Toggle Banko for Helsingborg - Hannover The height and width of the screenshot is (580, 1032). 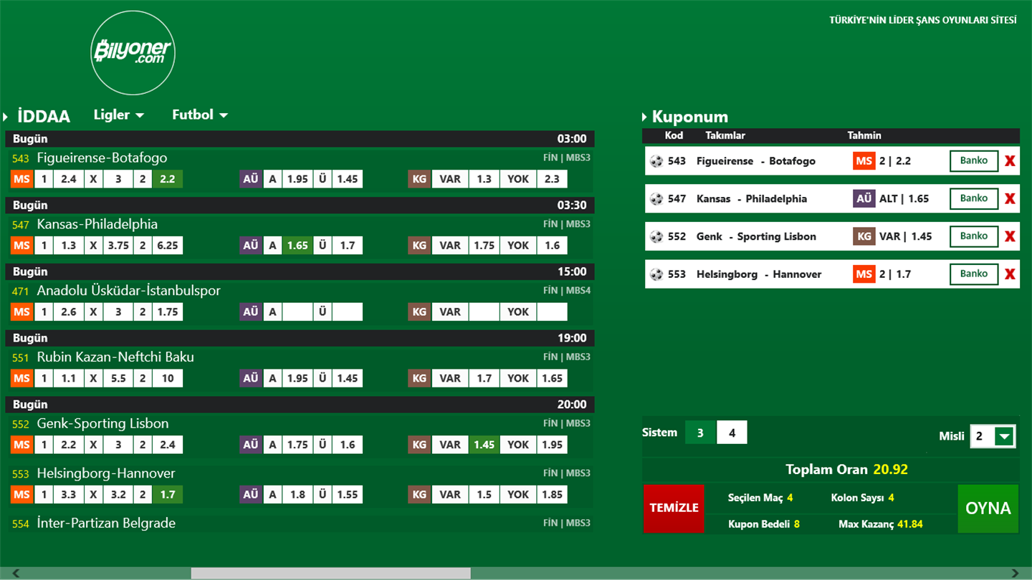coord(974,274)
